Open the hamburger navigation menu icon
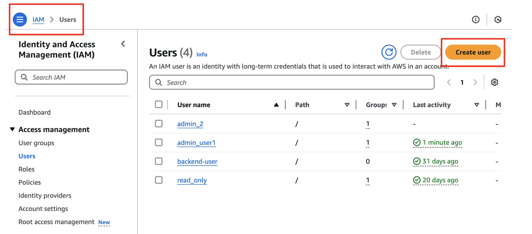 tap(20, 19)
